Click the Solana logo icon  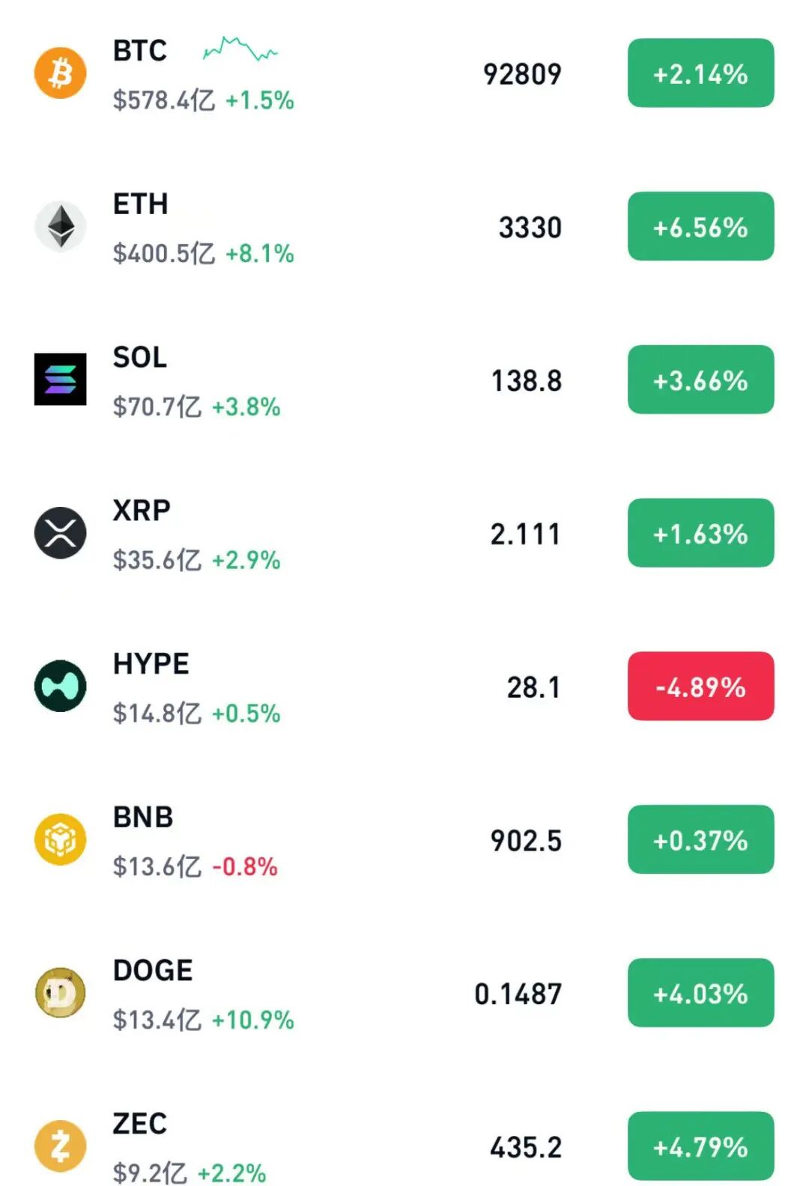pos(60,380)
